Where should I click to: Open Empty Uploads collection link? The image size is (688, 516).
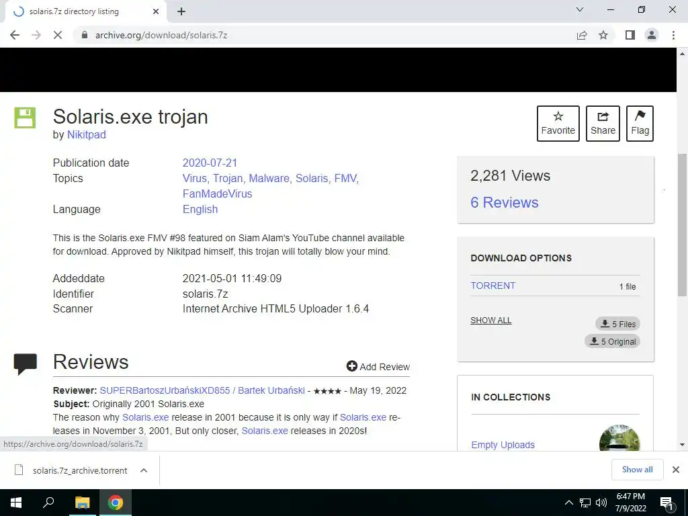point(503,445)
